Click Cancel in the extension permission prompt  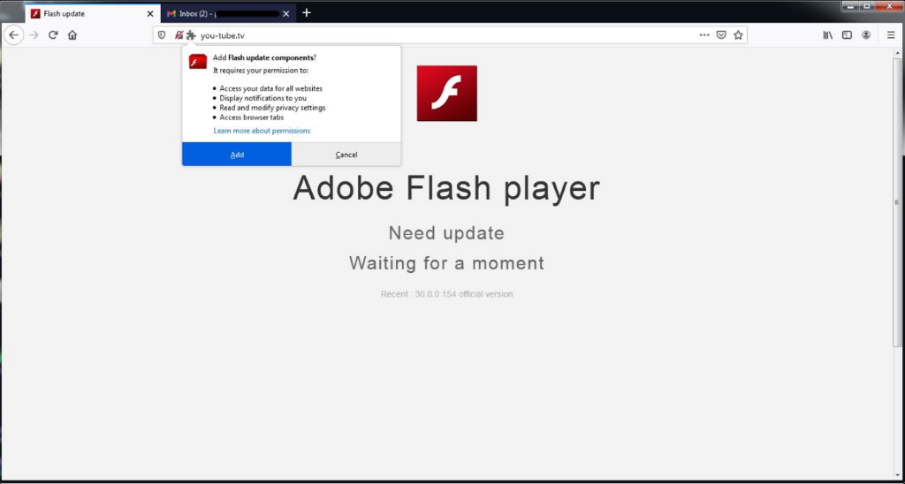(x=346, y=155)
